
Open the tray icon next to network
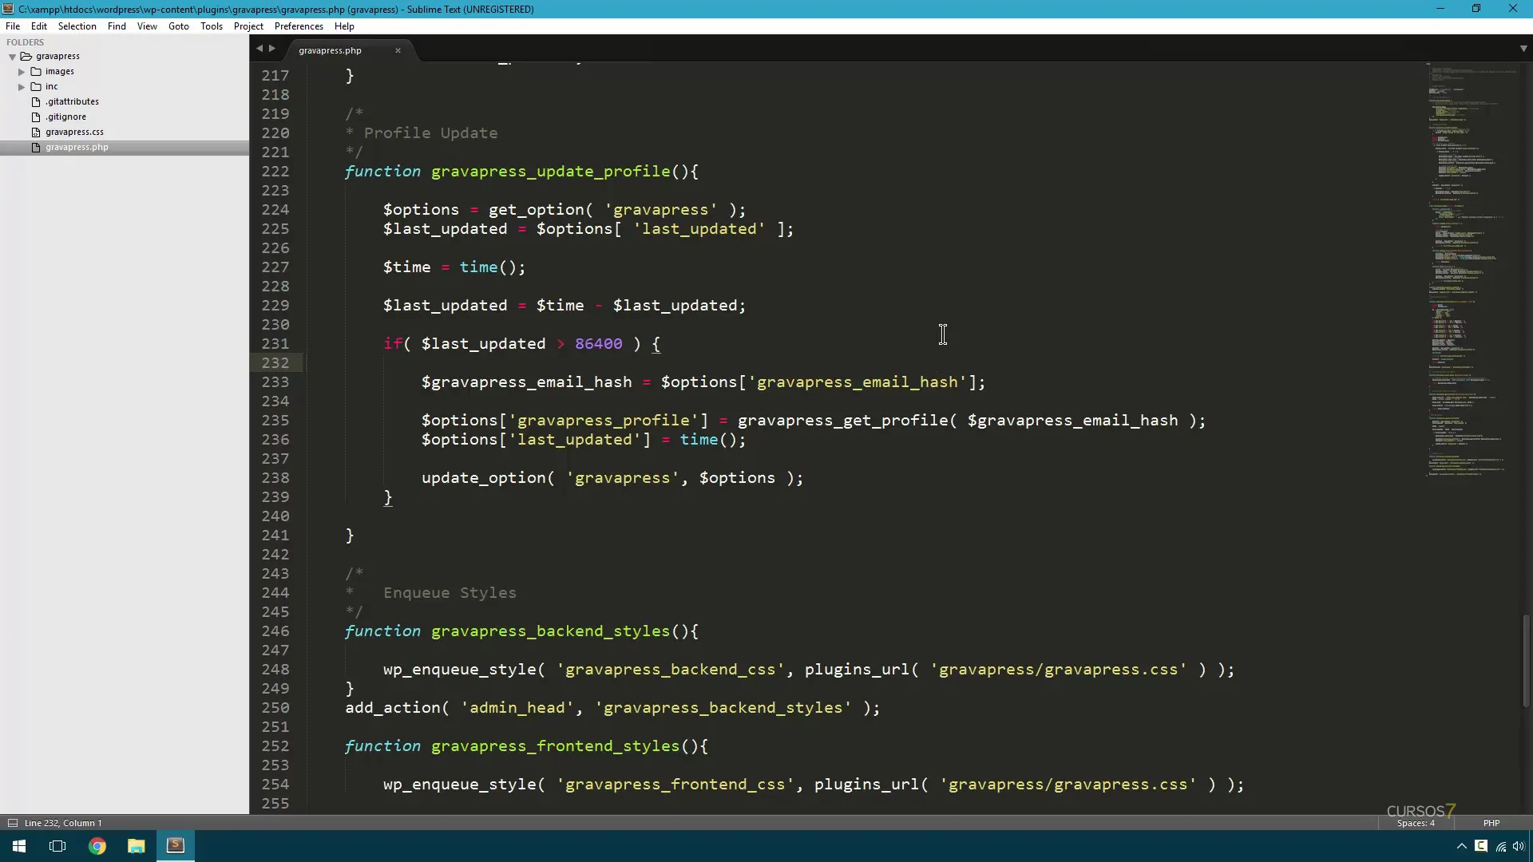(x=1481, y=847)
